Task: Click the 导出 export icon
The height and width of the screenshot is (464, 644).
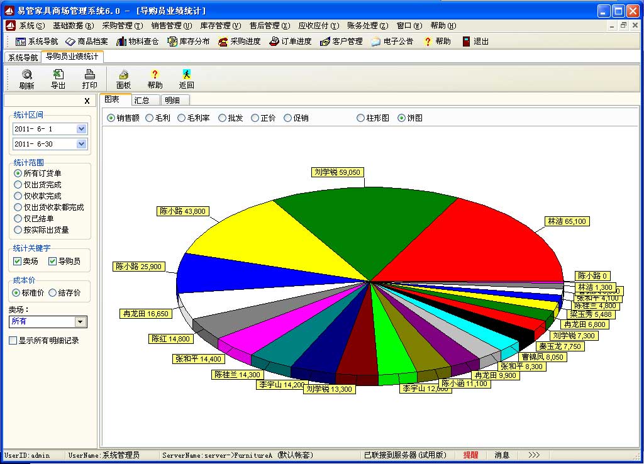Action: pyautogui.click(x=58, y=75)
